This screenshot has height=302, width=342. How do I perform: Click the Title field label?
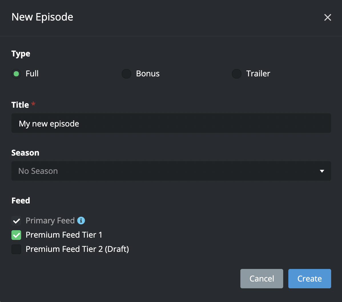coord(20,105)
